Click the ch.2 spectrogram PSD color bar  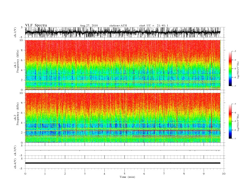click(230, 121)
